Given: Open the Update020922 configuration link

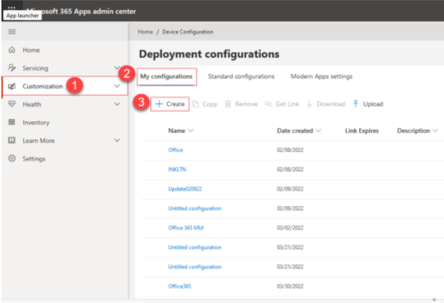Looking at the screenshot, I should click(x=185, y=189).
